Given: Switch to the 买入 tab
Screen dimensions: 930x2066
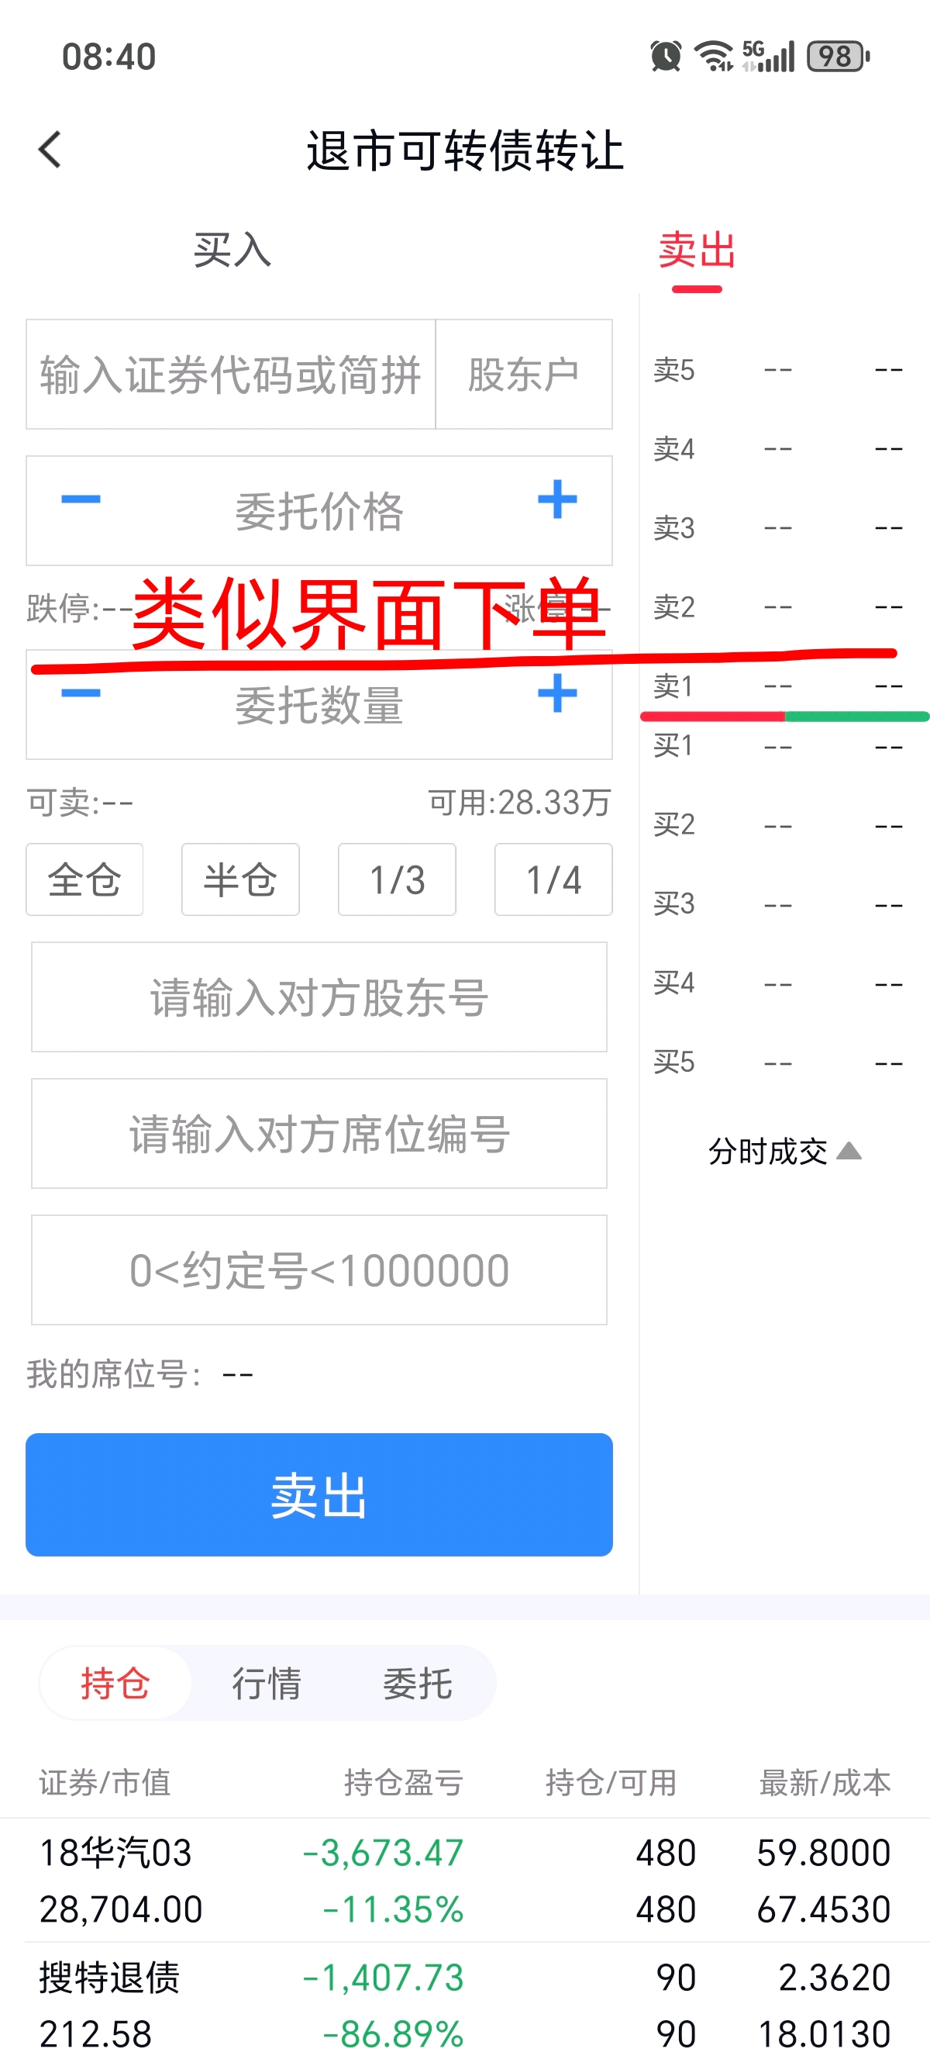Looking at the screenshot, I should pos(232,250).
